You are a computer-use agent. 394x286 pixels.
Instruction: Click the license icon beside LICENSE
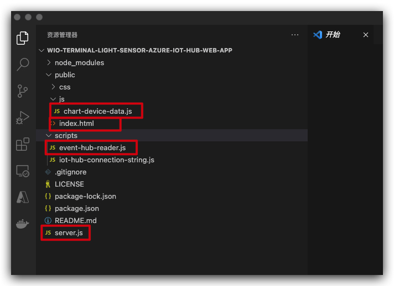click(x=48, y=184)
